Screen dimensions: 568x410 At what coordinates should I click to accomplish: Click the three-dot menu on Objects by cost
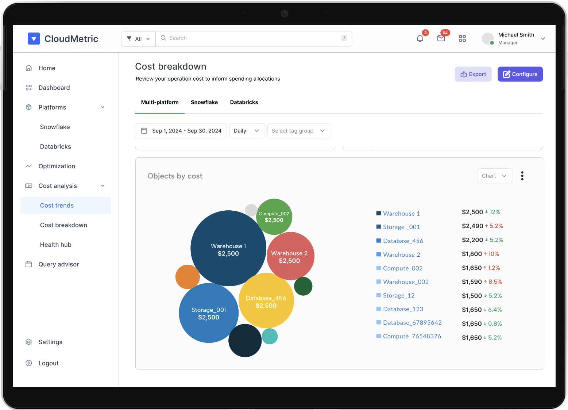pos(522,176)
